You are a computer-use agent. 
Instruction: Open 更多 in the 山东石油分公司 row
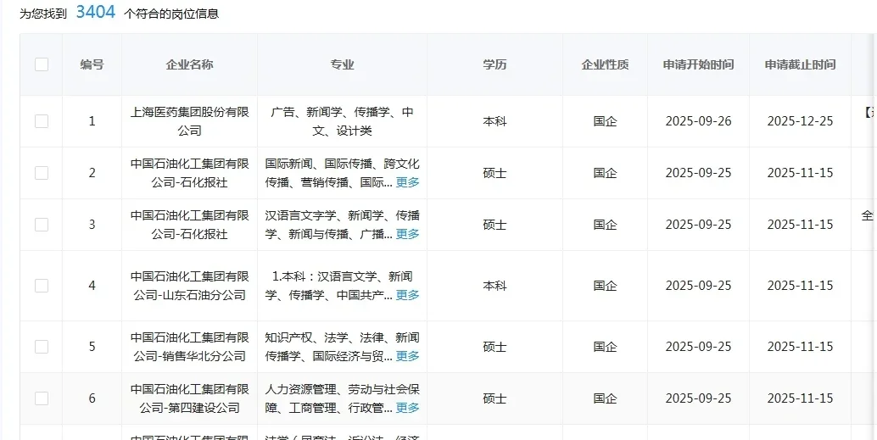pos(408,295)
